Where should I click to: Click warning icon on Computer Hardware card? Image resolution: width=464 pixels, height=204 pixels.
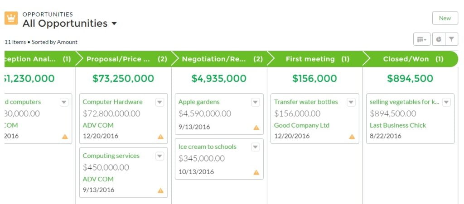[161, 137]
